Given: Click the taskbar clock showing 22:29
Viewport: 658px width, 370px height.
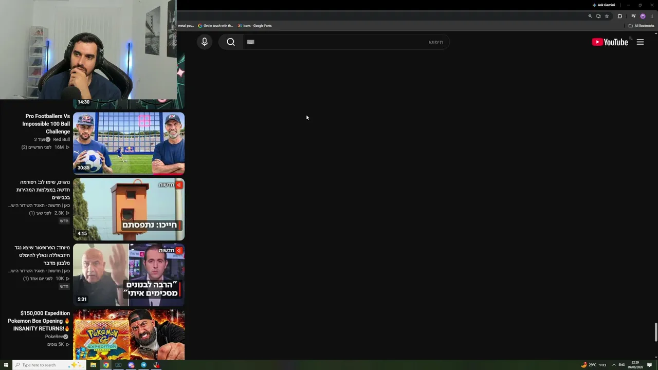Looking at the screenshot, I should 635,365.
